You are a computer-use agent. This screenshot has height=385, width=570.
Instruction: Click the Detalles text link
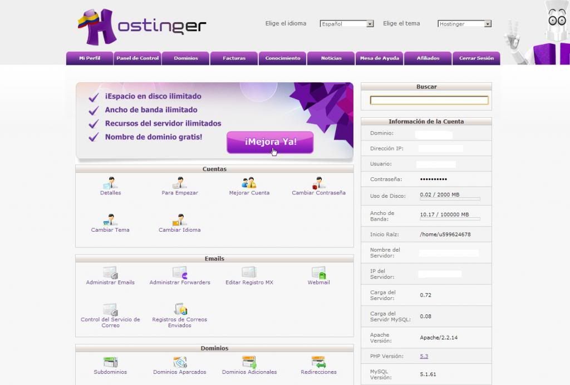(x=111, y=193)
